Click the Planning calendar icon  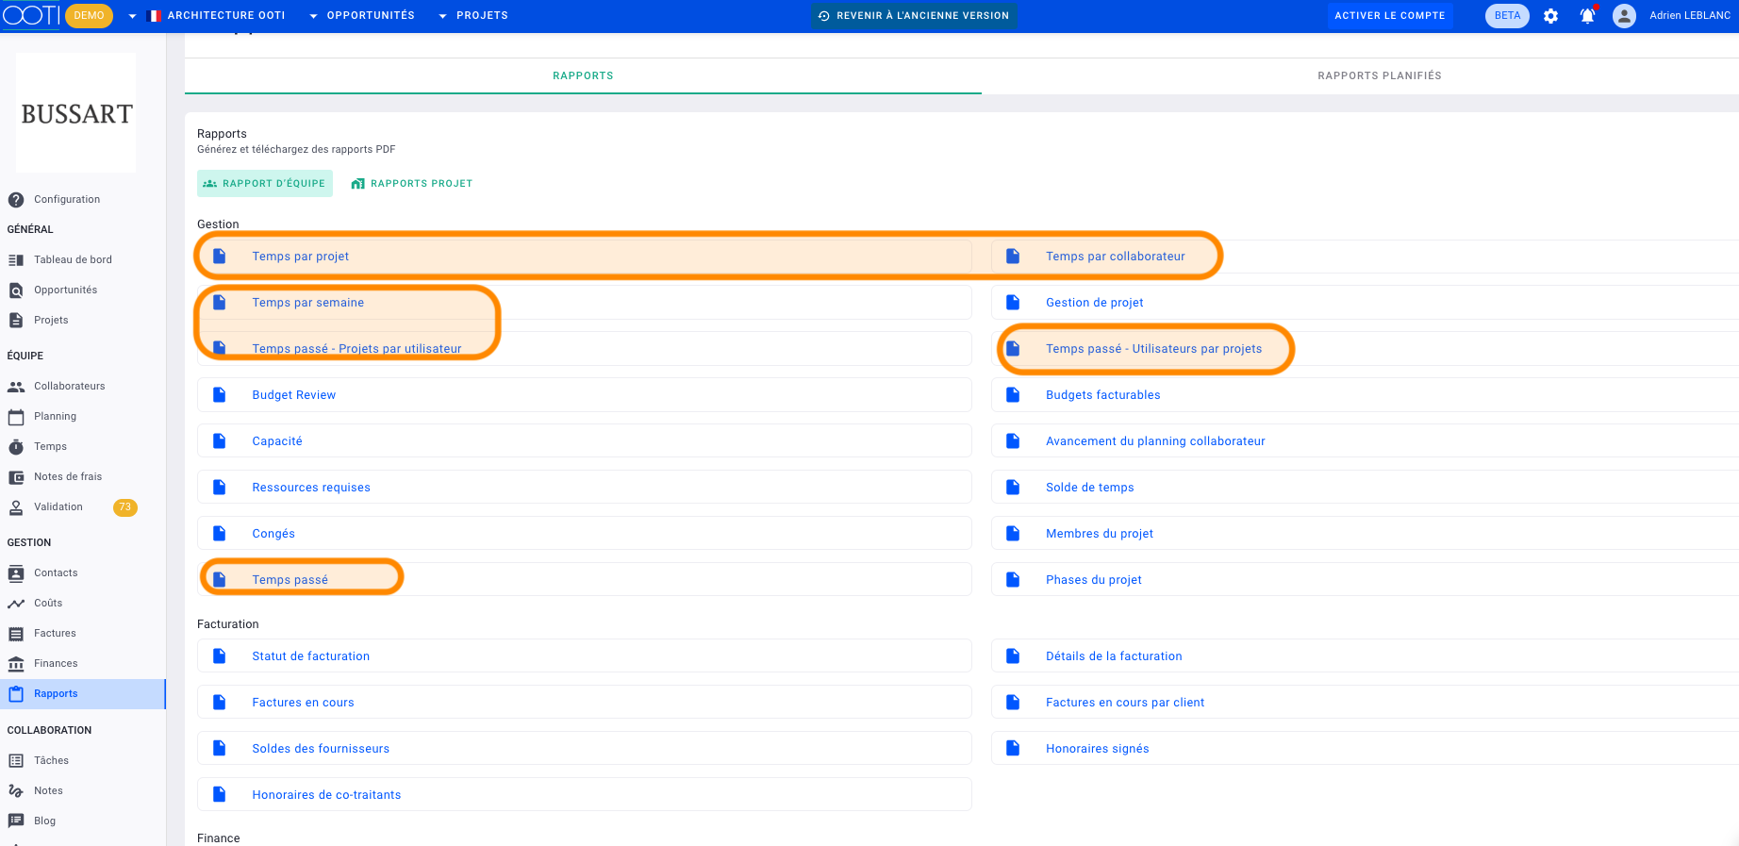pyautogui.click(x=16, y=417)
